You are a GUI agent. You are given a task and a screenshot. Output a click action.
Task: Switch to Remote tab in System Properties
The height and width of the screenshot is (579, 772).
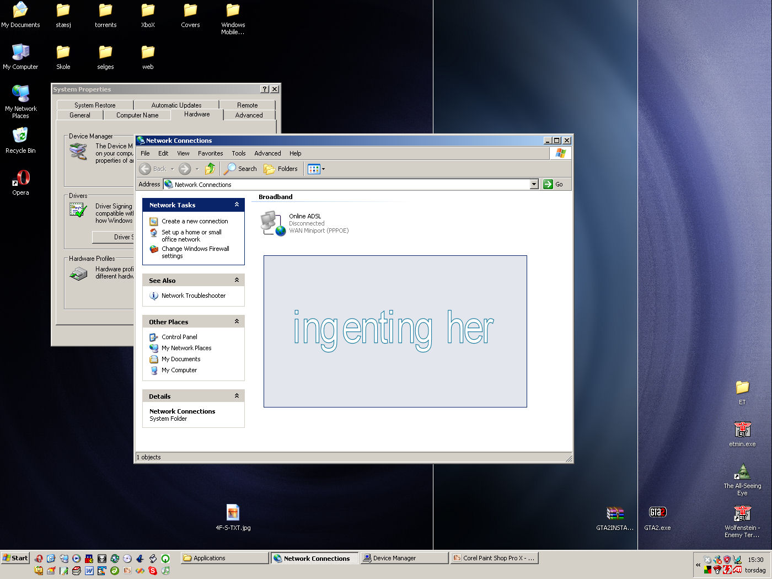[248, 105]
